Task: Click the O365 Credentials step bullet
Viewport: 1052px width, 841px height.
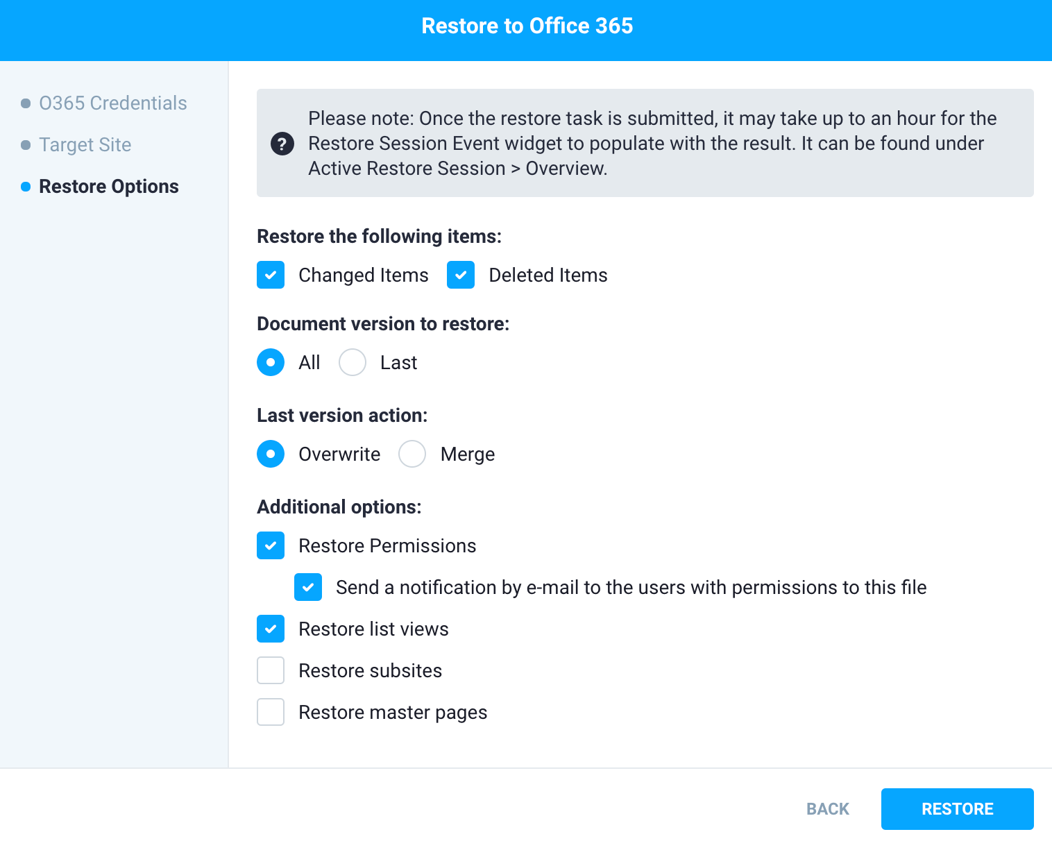Action: 26,103
